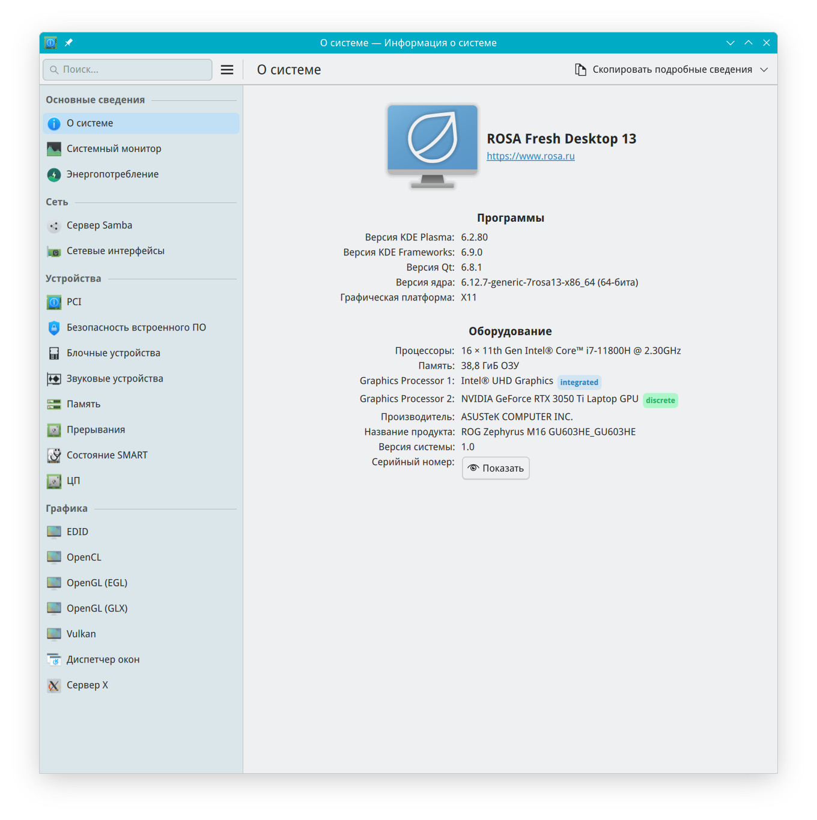Click the green Энергопотребление lightning icon
Image resolution: width=817 pixels, height=820 pixels.
point(54,175)
